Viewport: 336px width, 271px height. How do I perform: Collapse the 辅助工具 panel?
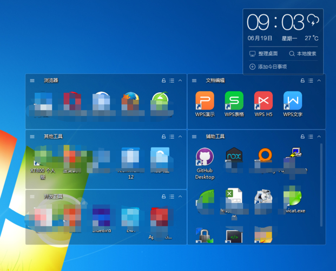319,137
